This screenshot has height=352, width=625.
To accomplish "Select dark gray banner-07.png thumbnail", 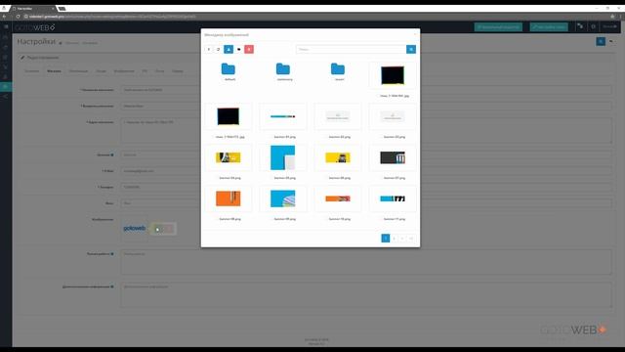I will 393,157.
